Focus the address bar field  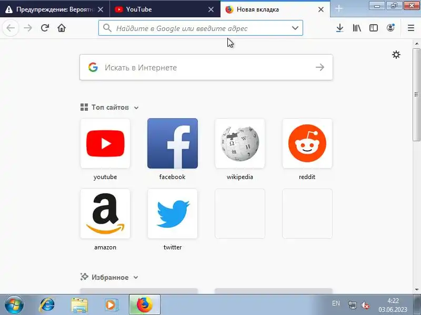(x=201, y=28)
